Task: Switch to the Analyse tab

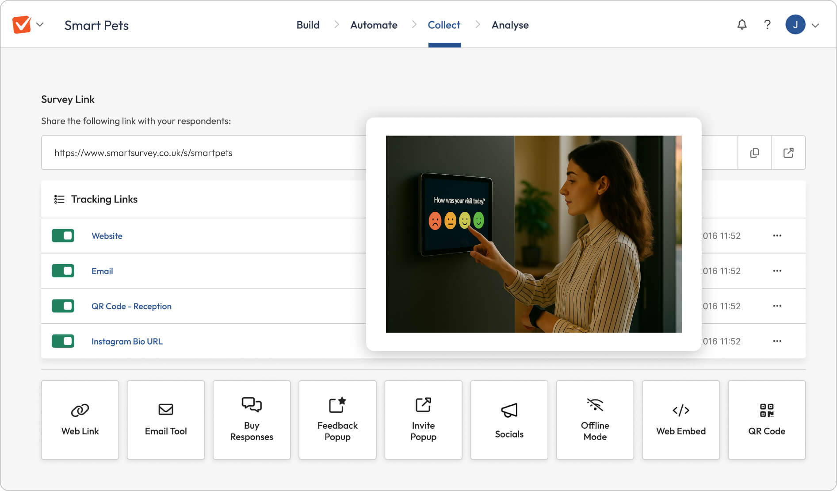Action: (510, 25)
